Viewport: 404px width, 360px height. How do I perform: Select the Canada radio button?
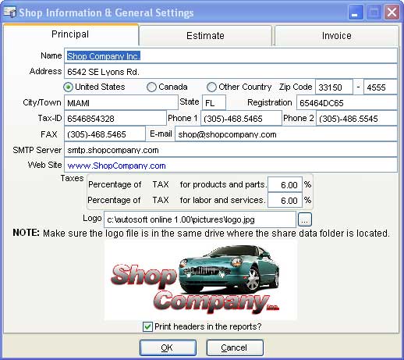click(x=151, y=87)
